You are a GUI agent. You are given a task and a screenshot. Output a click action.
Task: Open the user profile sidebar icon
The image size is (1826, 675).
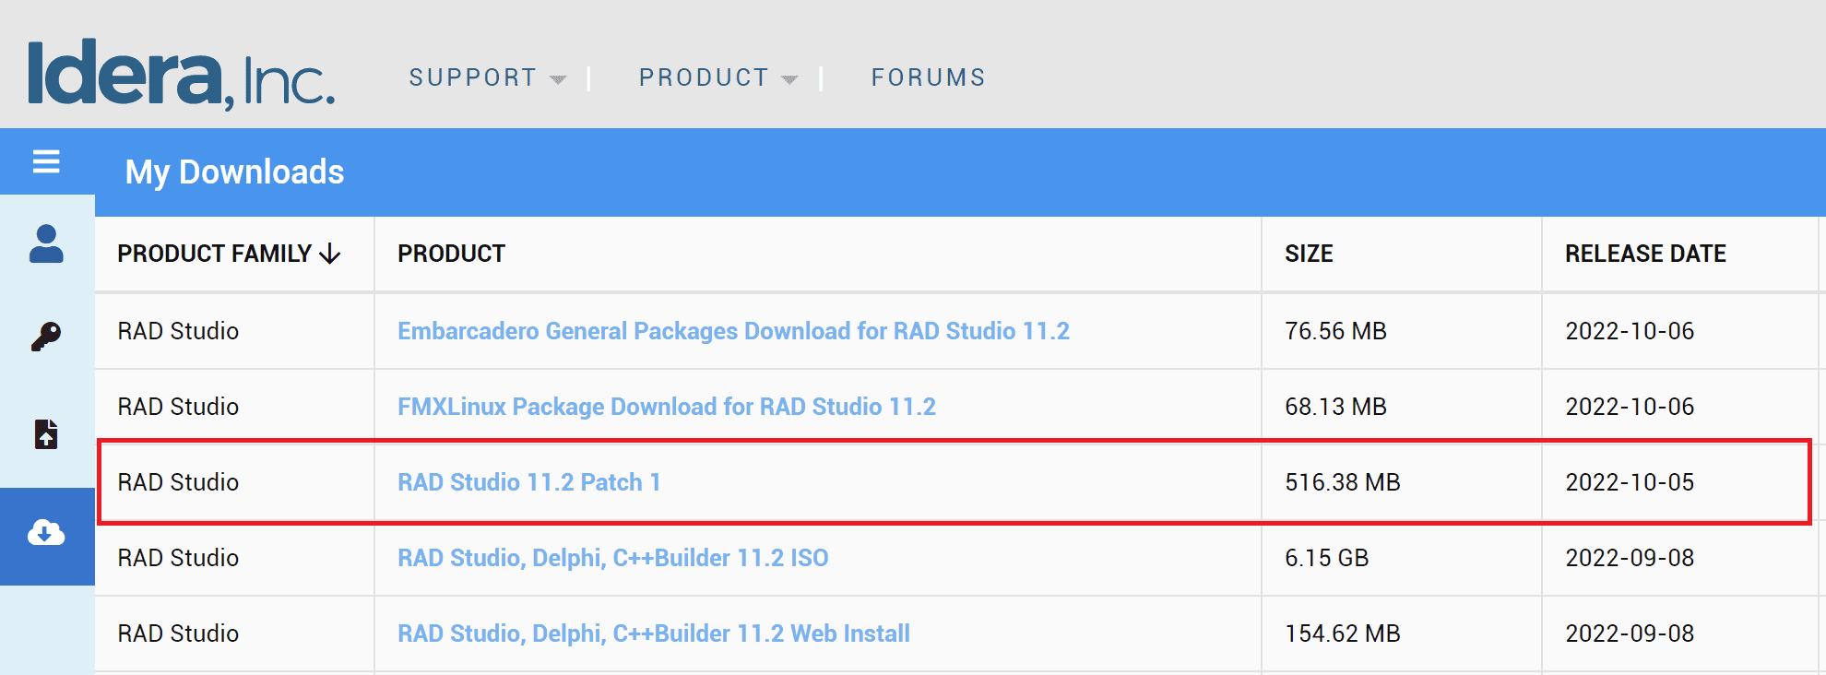46,244
